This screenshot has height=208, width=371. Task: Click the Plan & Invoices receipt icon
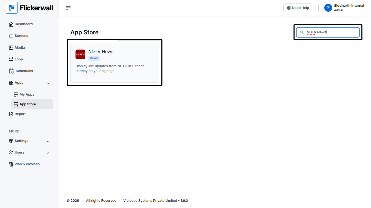11,164
